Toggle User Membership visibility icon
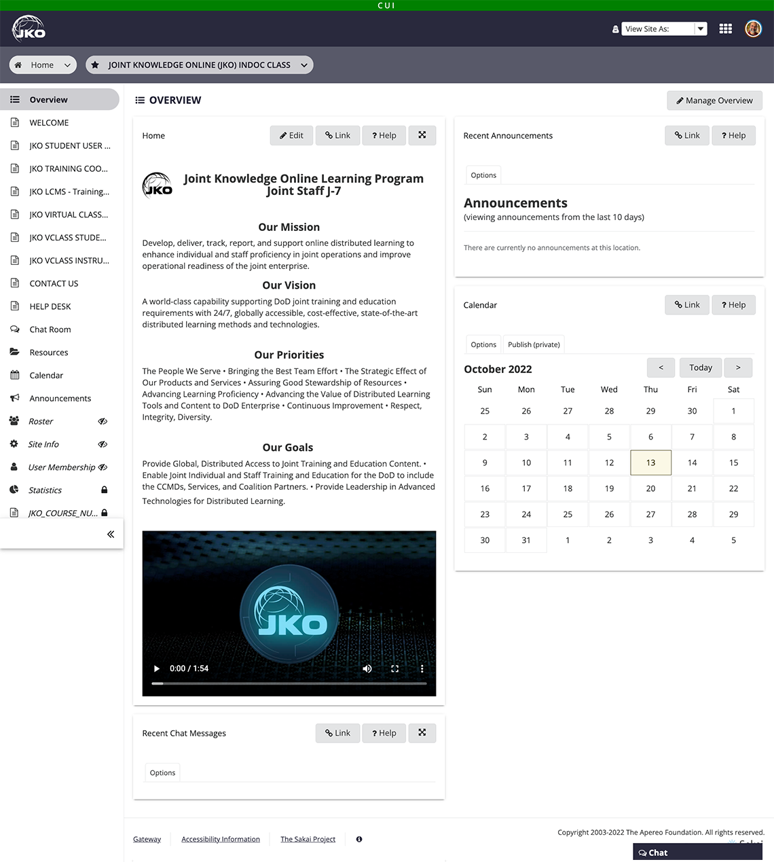This screenshot has width=774, height=862. pyautogui.click(x=103, y=467)
